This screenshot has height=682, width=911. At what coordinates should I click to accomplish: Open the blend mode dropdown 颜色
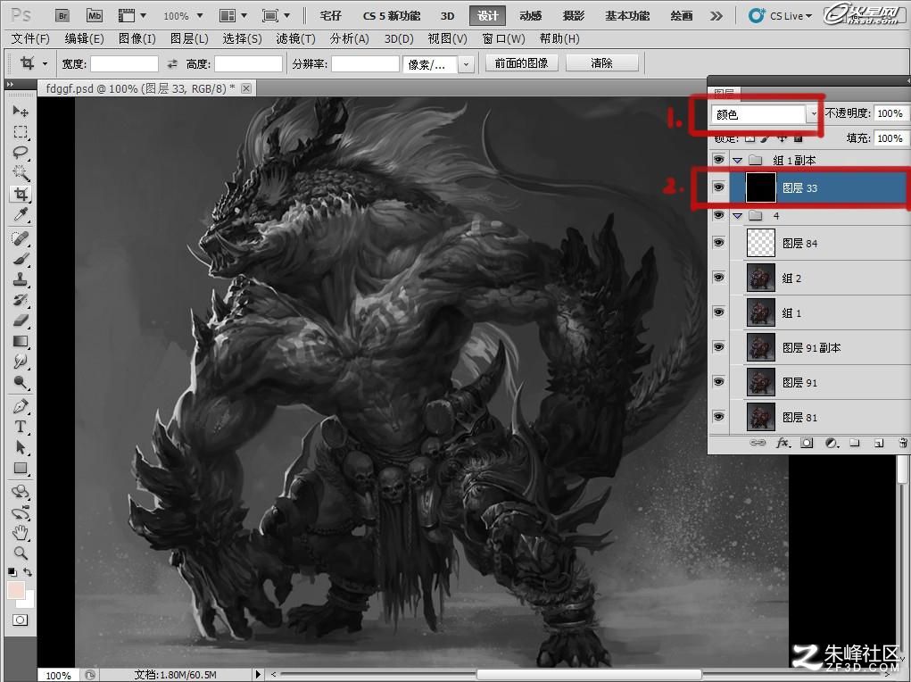pyautogui.click(x=764, y=114)
